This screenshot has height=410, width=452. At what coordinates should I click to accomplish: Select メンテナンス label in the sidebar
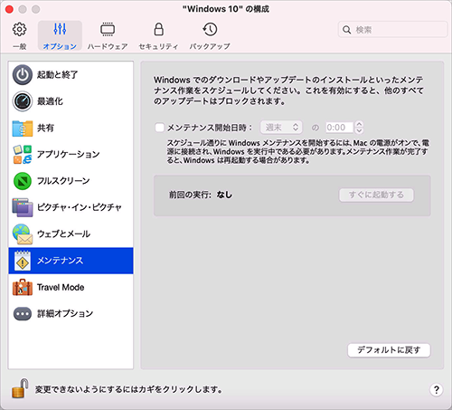60,261
